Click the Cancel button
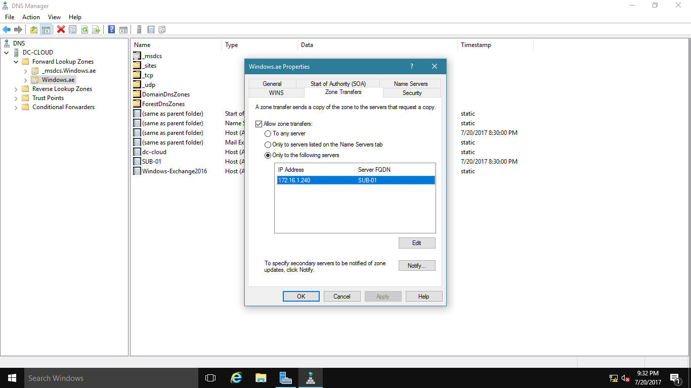 (x=342, y=297)
